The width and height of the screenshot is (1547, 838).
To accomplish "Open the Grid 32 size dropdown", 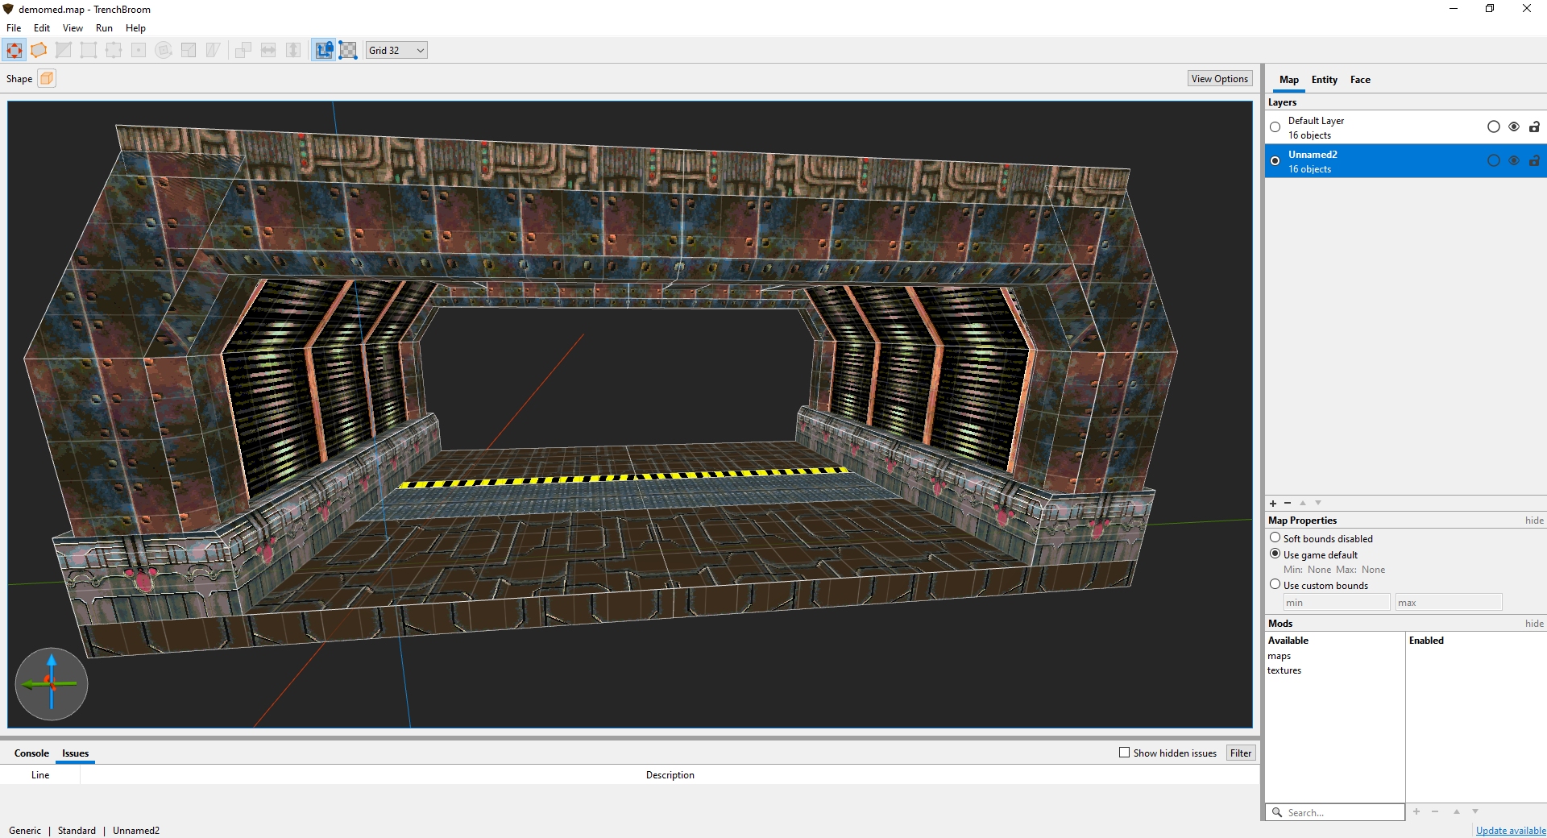I will 396,50.
